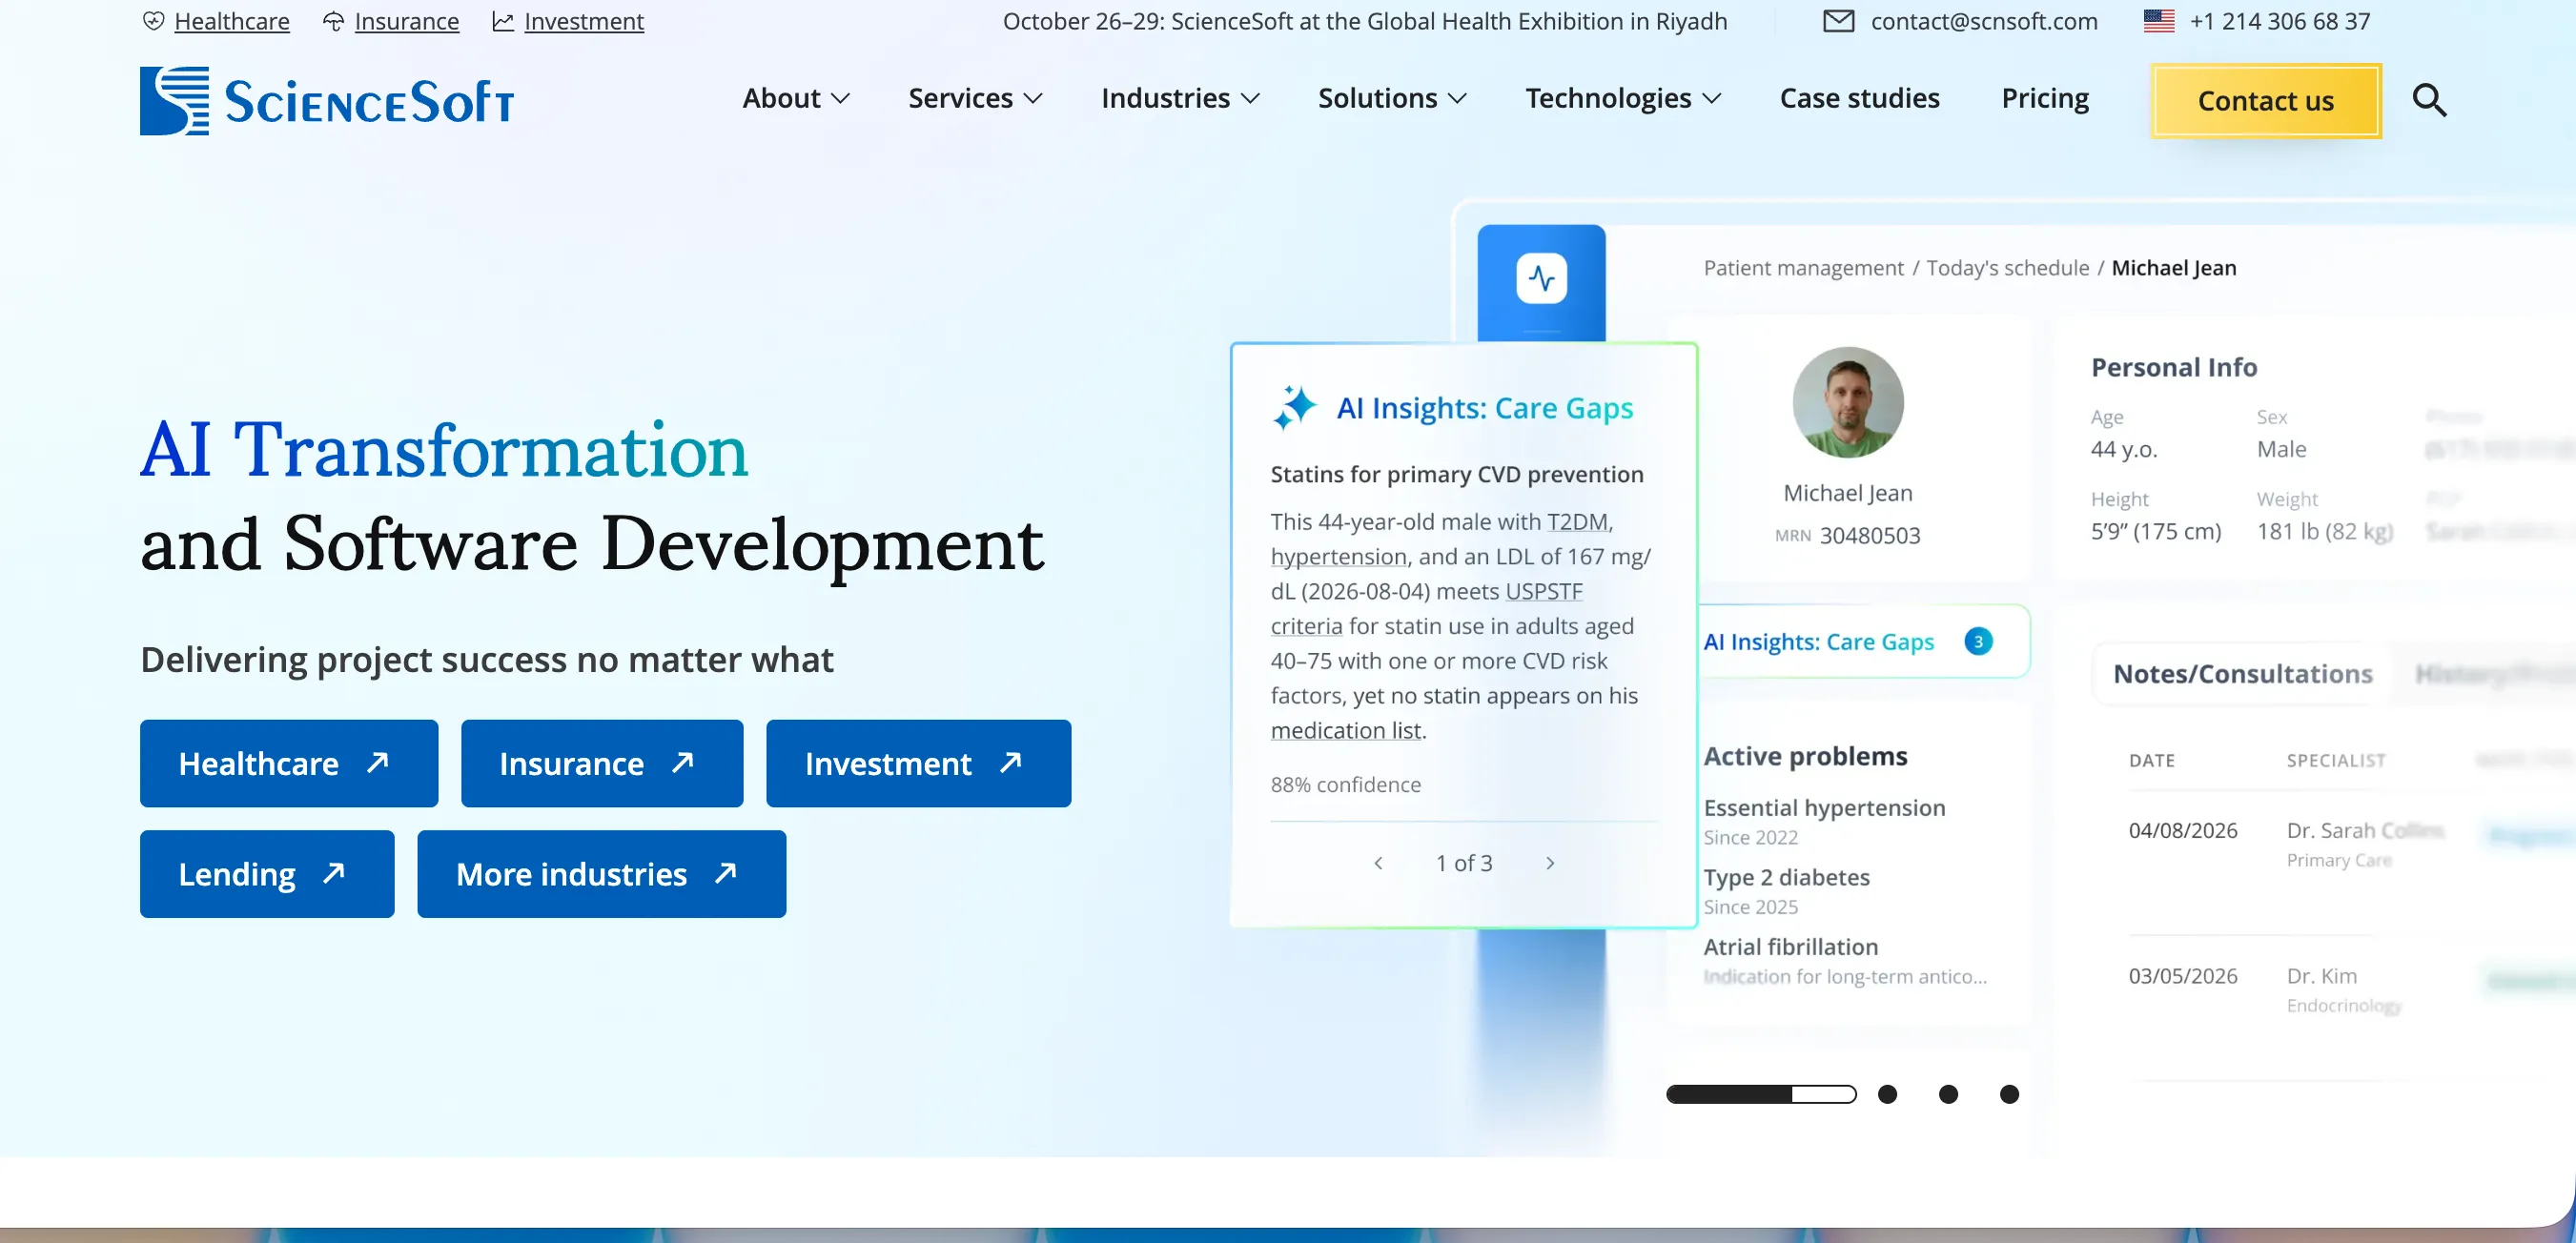Open the Notes/Consultations tab
This screenshot has height=1243, width=2576.
[2242, 674]
